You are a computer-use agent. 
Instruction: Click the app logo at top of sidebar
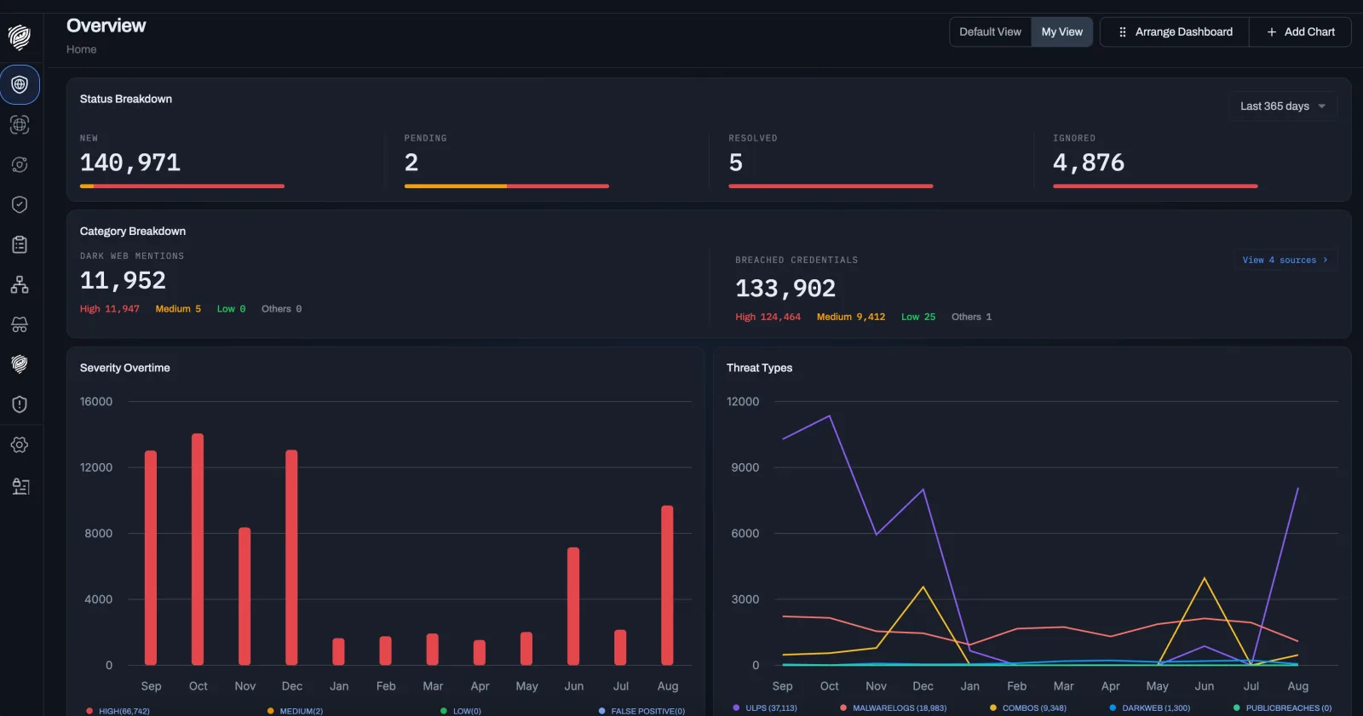pyautogui.click(x=20, y=37)
